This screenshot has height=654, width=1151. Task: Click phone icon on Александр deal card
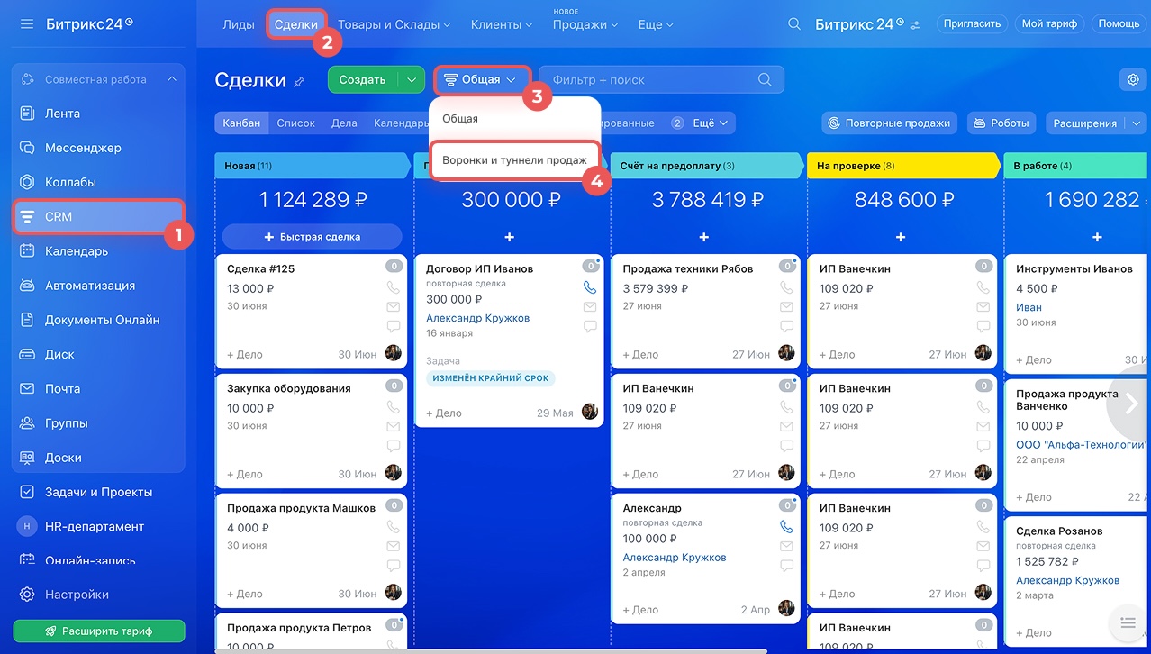point(786,528)
